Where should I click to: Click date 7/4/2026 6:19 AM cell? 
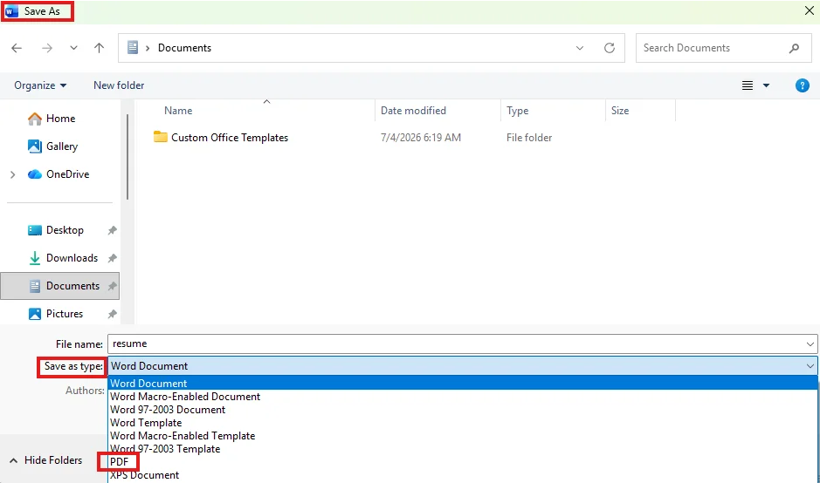click(420, 138)
